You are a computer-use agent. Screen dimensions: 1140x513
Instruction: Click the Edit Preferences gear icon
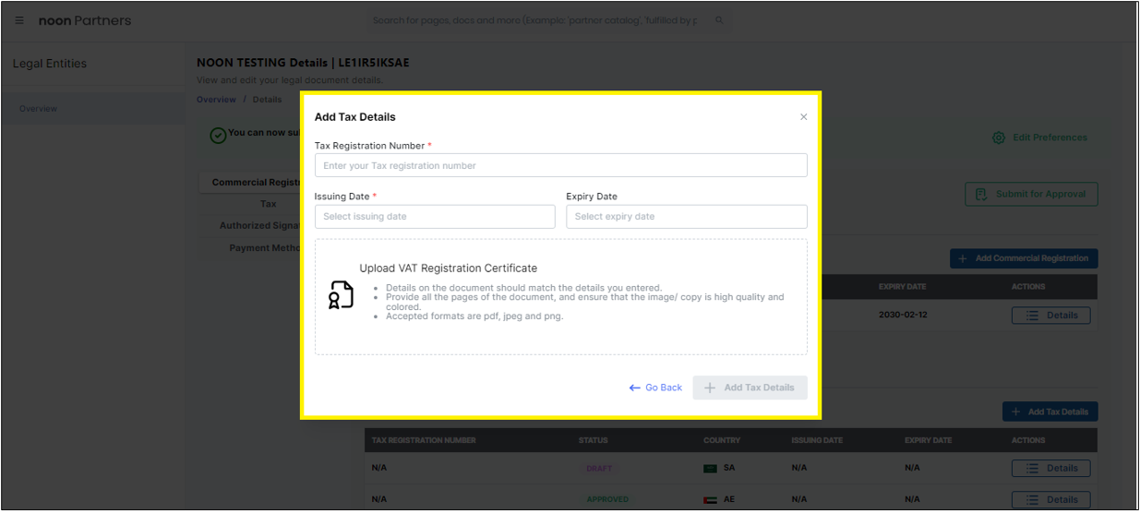pyautogui.click(x=998, y=137)
